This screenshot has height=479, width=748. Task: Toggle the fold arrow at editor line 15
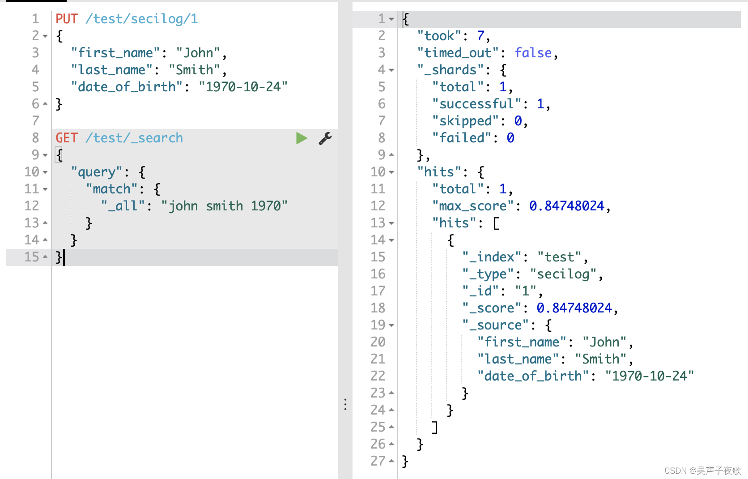click(x=45, y=257)
